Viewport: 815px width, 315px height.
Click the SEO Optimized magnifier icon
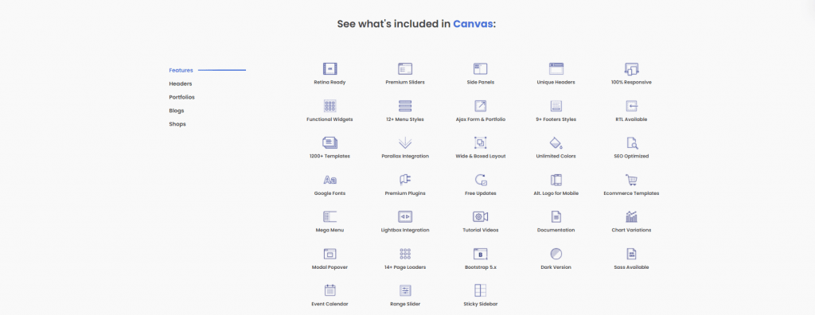[x=631, y=143]
